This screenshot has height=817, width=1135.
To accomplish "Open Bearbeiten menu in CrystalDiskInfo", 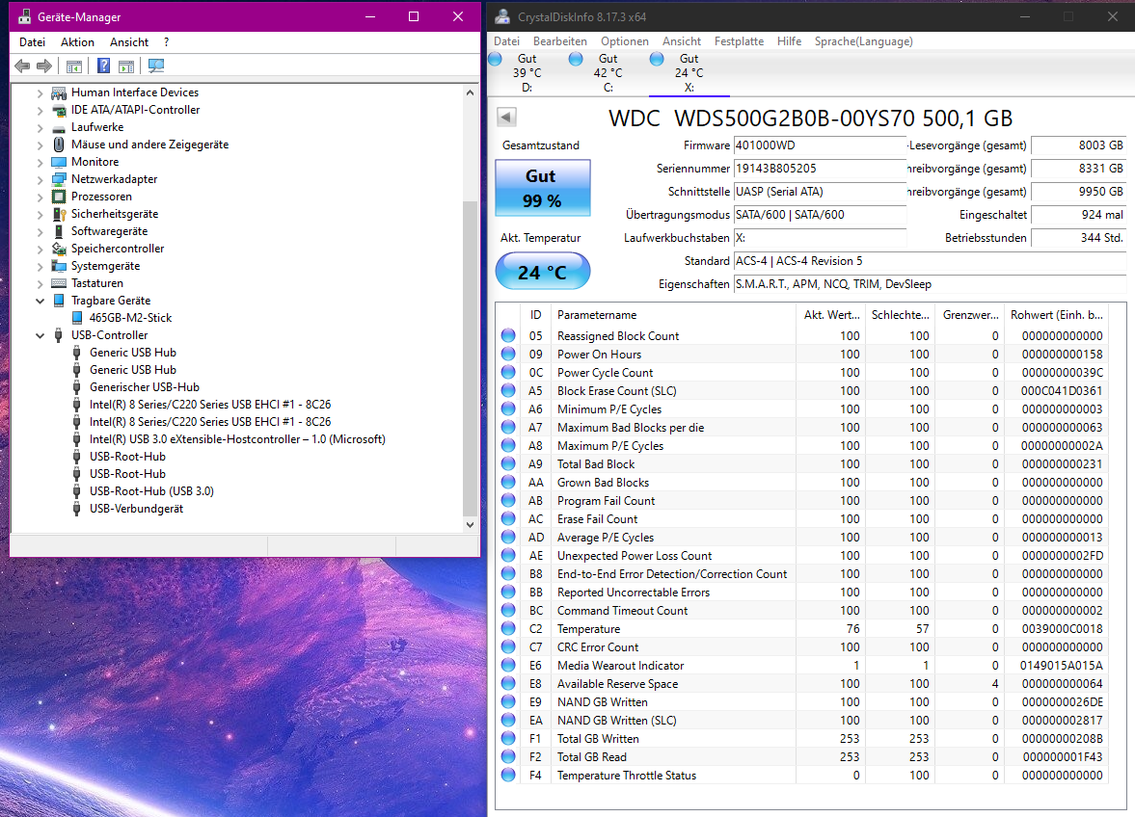I will pos(560,41).
